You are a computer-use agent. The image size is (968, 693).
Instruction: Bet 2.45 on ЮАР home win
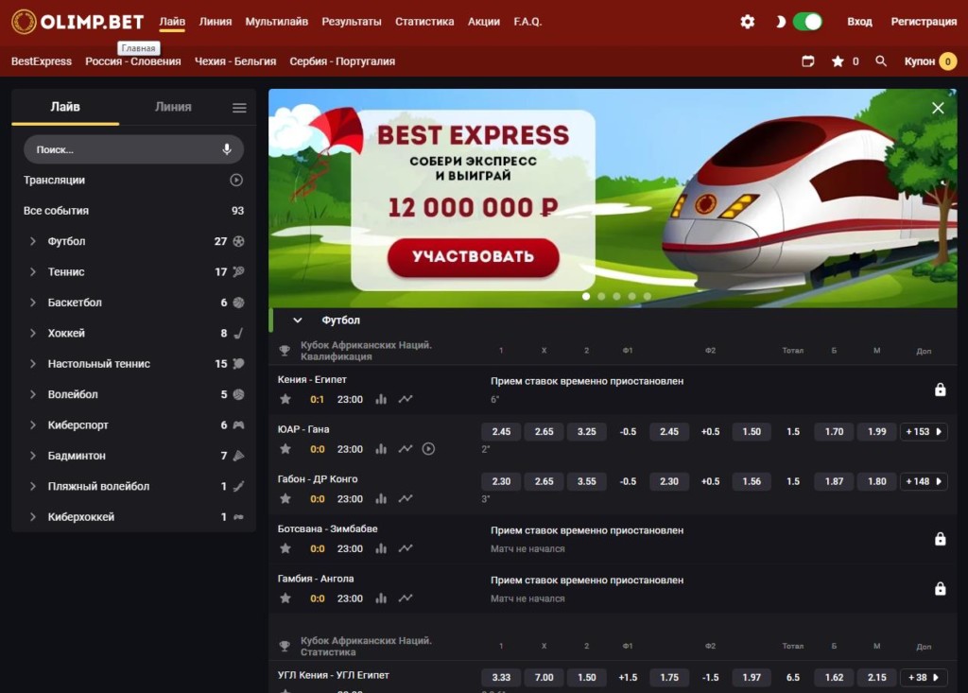(x=501, y=432)
